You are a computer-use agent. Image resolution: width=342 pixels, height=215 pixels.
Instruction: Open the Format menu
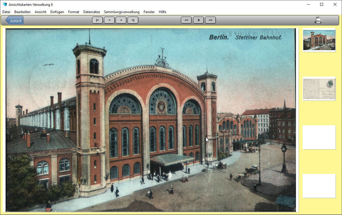click(x=74, y=12)
